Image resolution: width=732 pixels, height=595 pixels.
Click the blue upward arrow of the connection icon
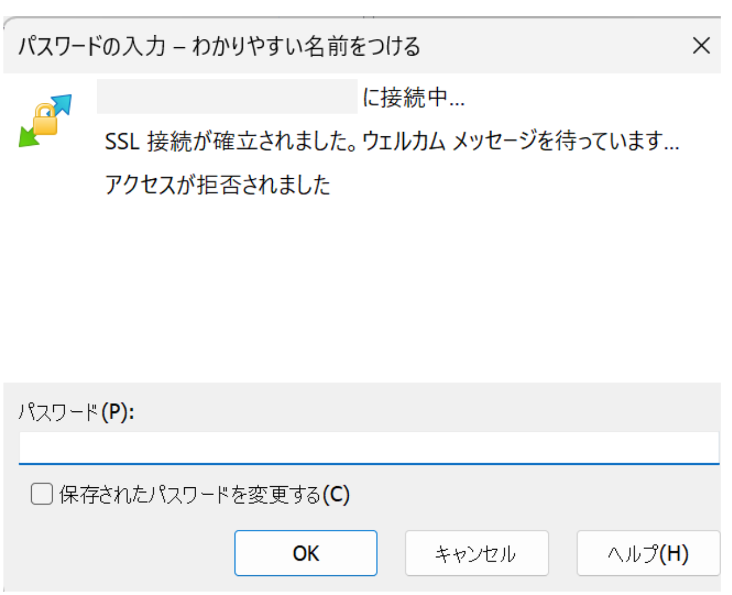click(x=60, y=105)
